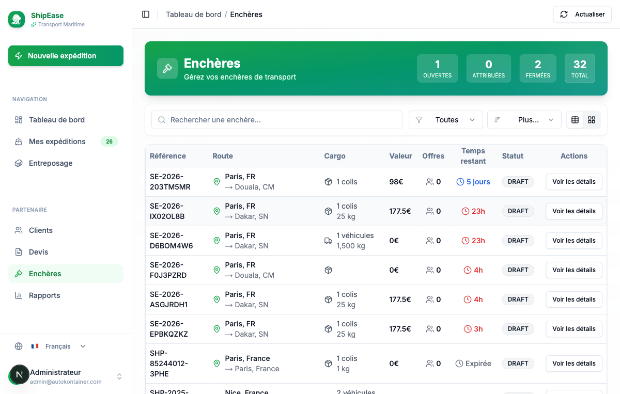620x394 pixels.
Task: View details for SE-2026-F0J3PZRD
Action: 574,270
